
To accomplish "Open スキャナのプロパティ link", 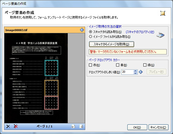I will point(140,32).
